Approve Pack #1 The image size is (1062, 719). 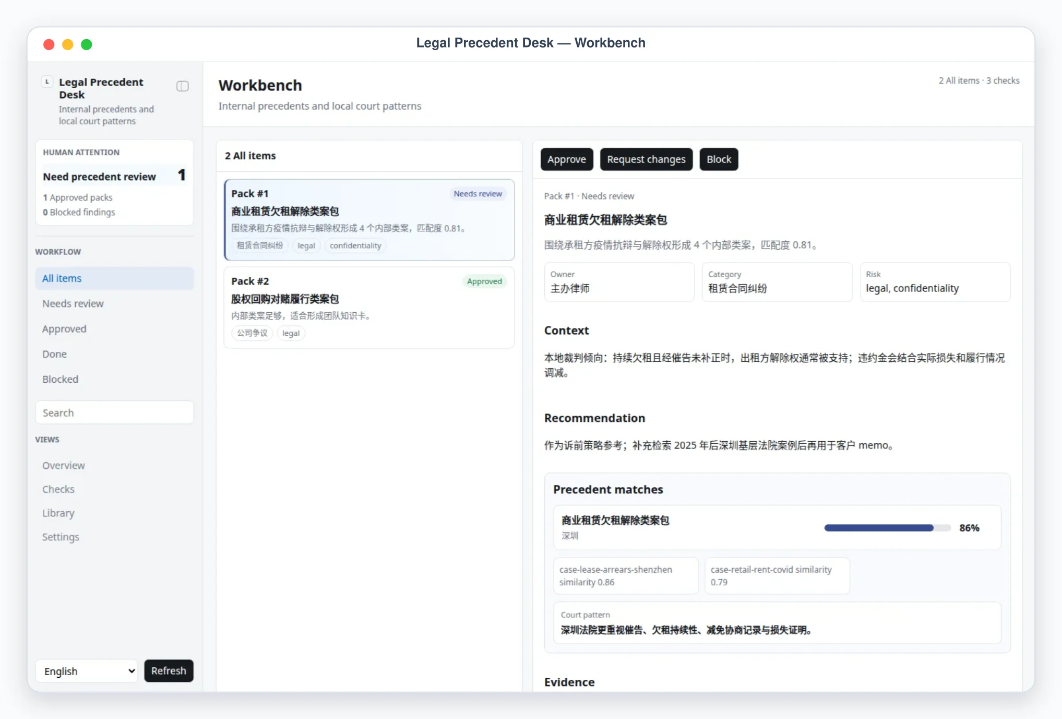[566, 159]
